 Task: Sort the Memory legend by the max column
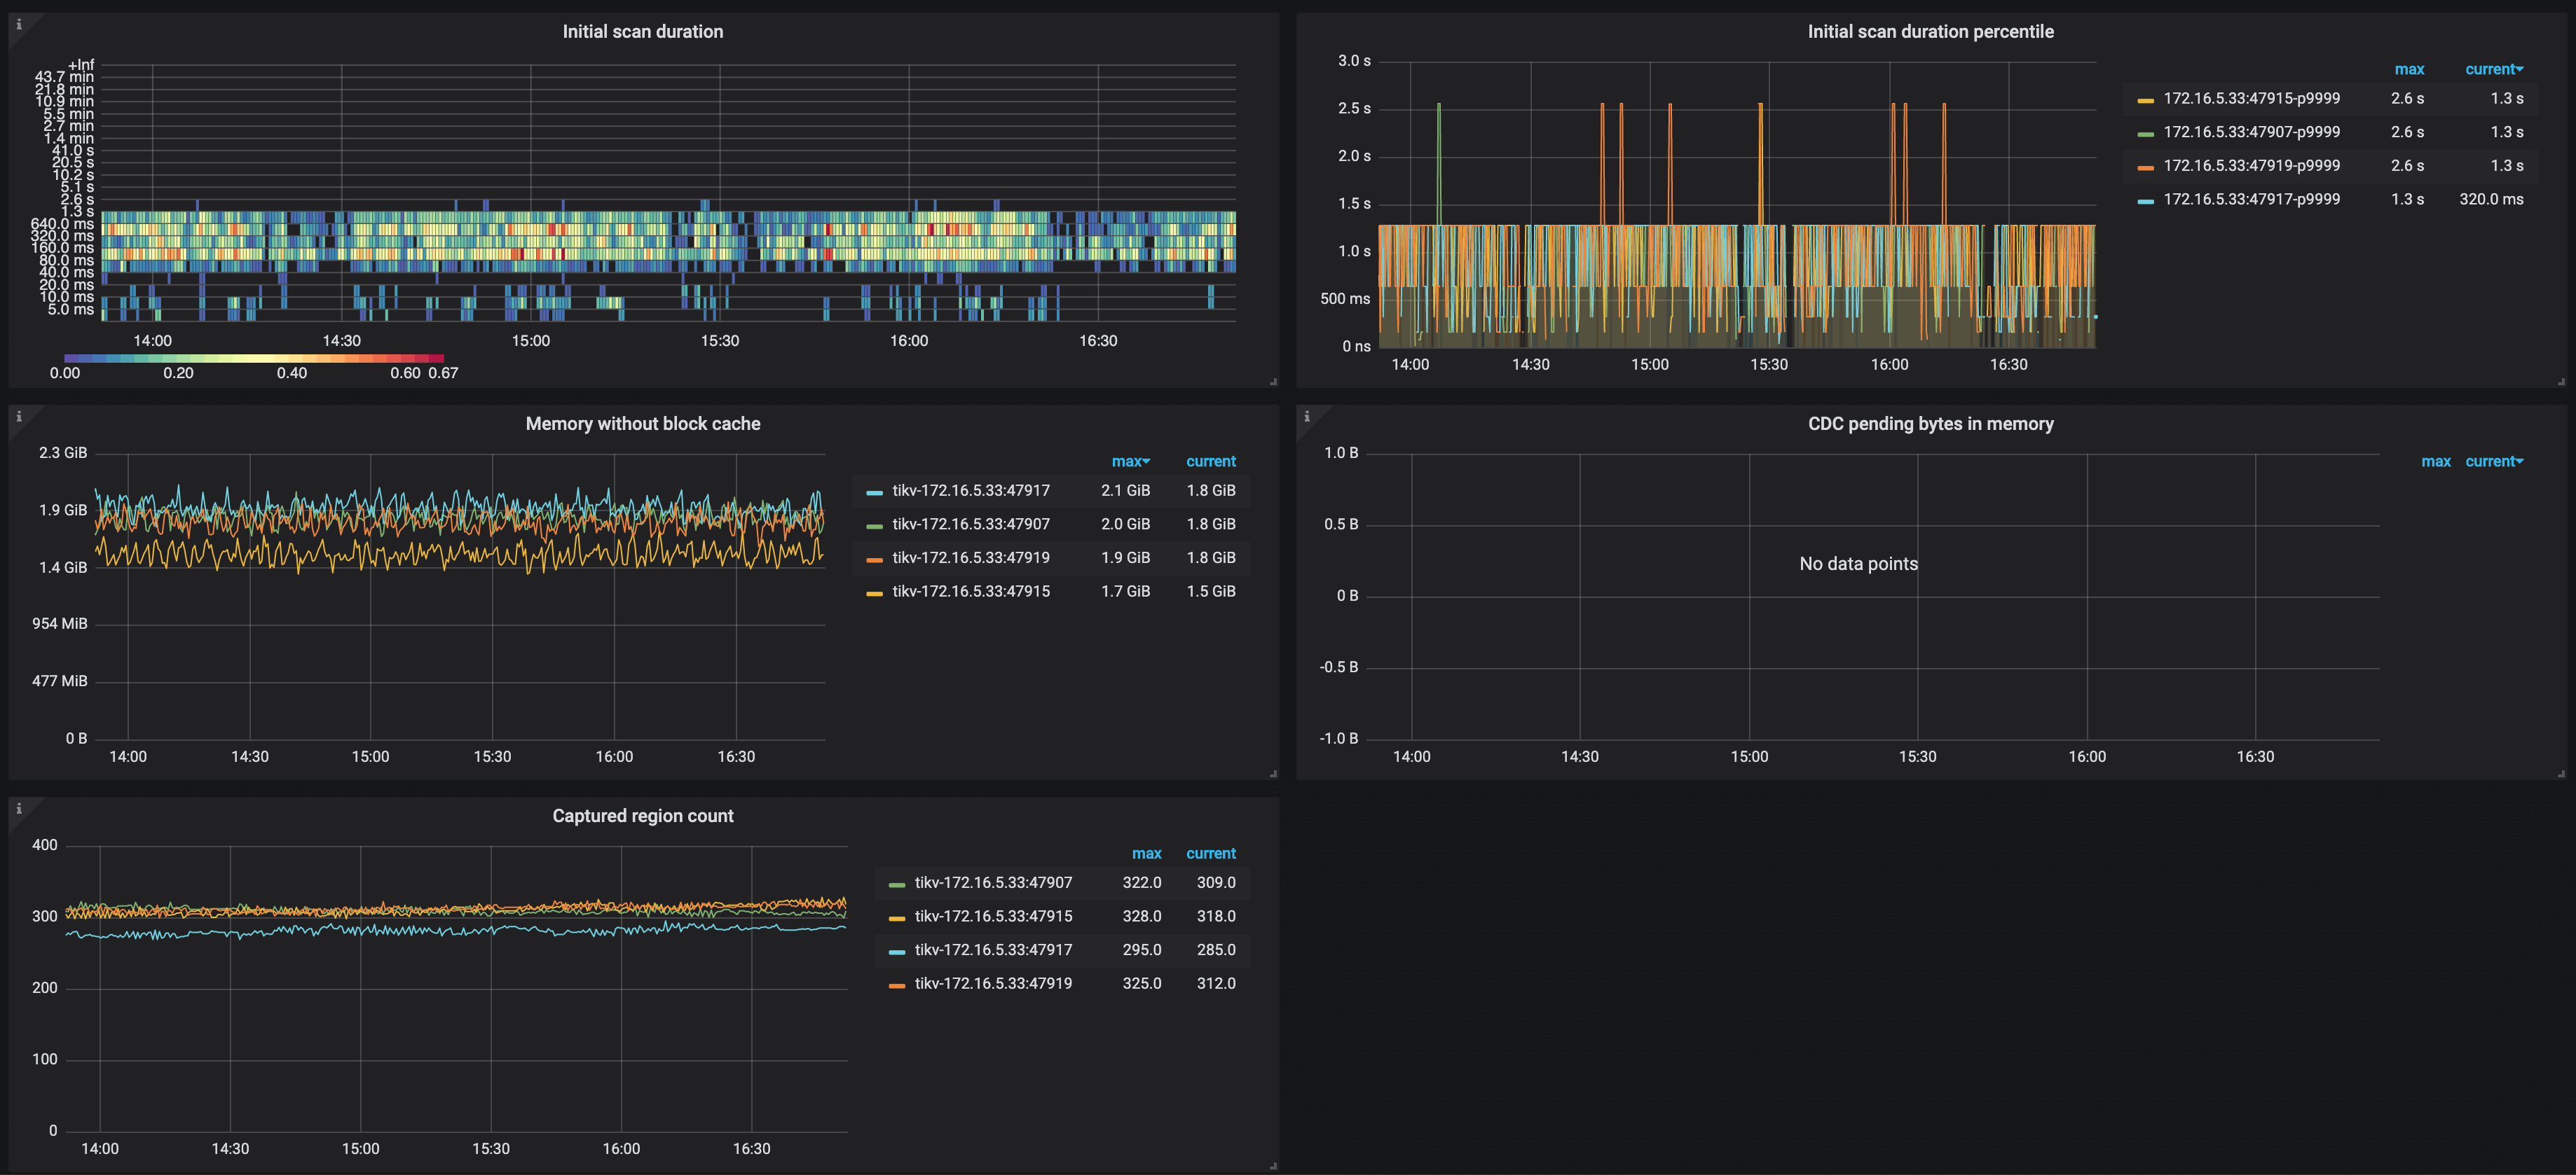click(1131, 461)
